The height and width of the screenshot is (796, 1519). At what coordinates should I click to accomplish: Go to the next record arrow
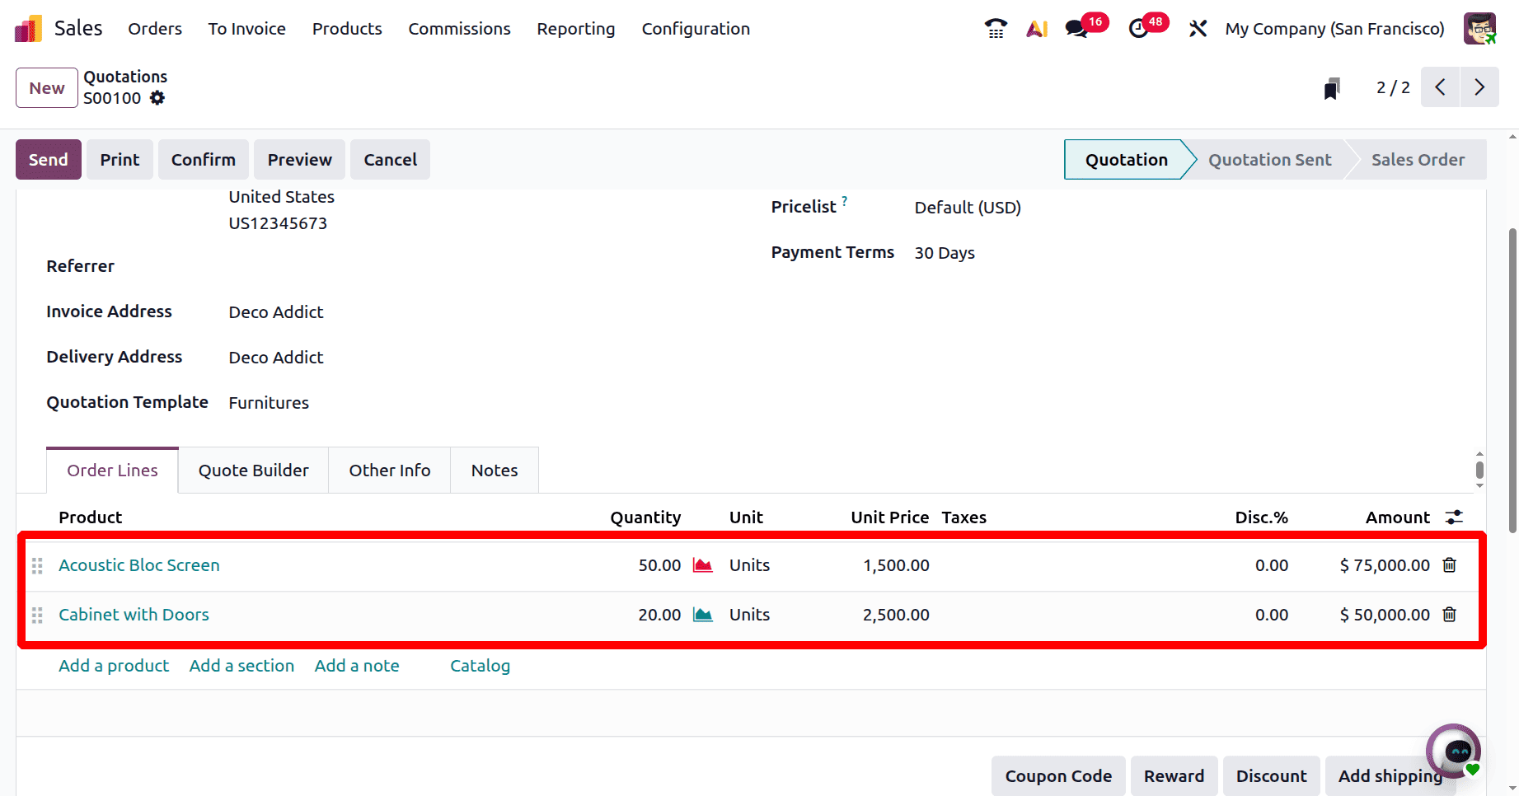1479,87
